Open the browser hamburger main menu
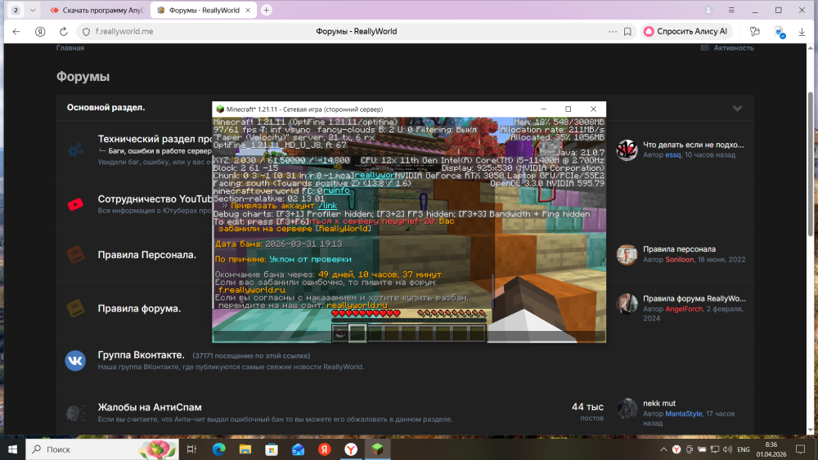The image size is (818, 460). [x=731, y=10]
